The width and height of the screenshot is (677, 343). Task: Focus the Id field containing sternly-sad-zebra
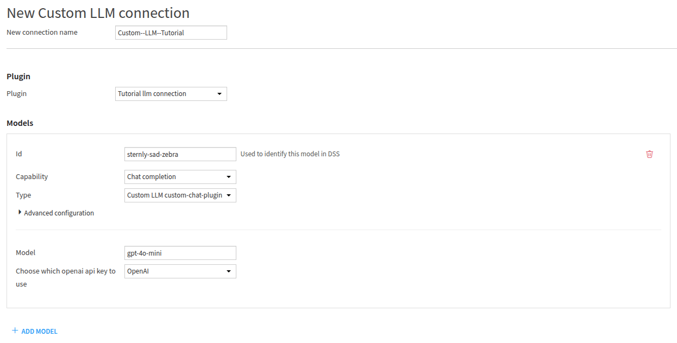(x=180, y=154)
